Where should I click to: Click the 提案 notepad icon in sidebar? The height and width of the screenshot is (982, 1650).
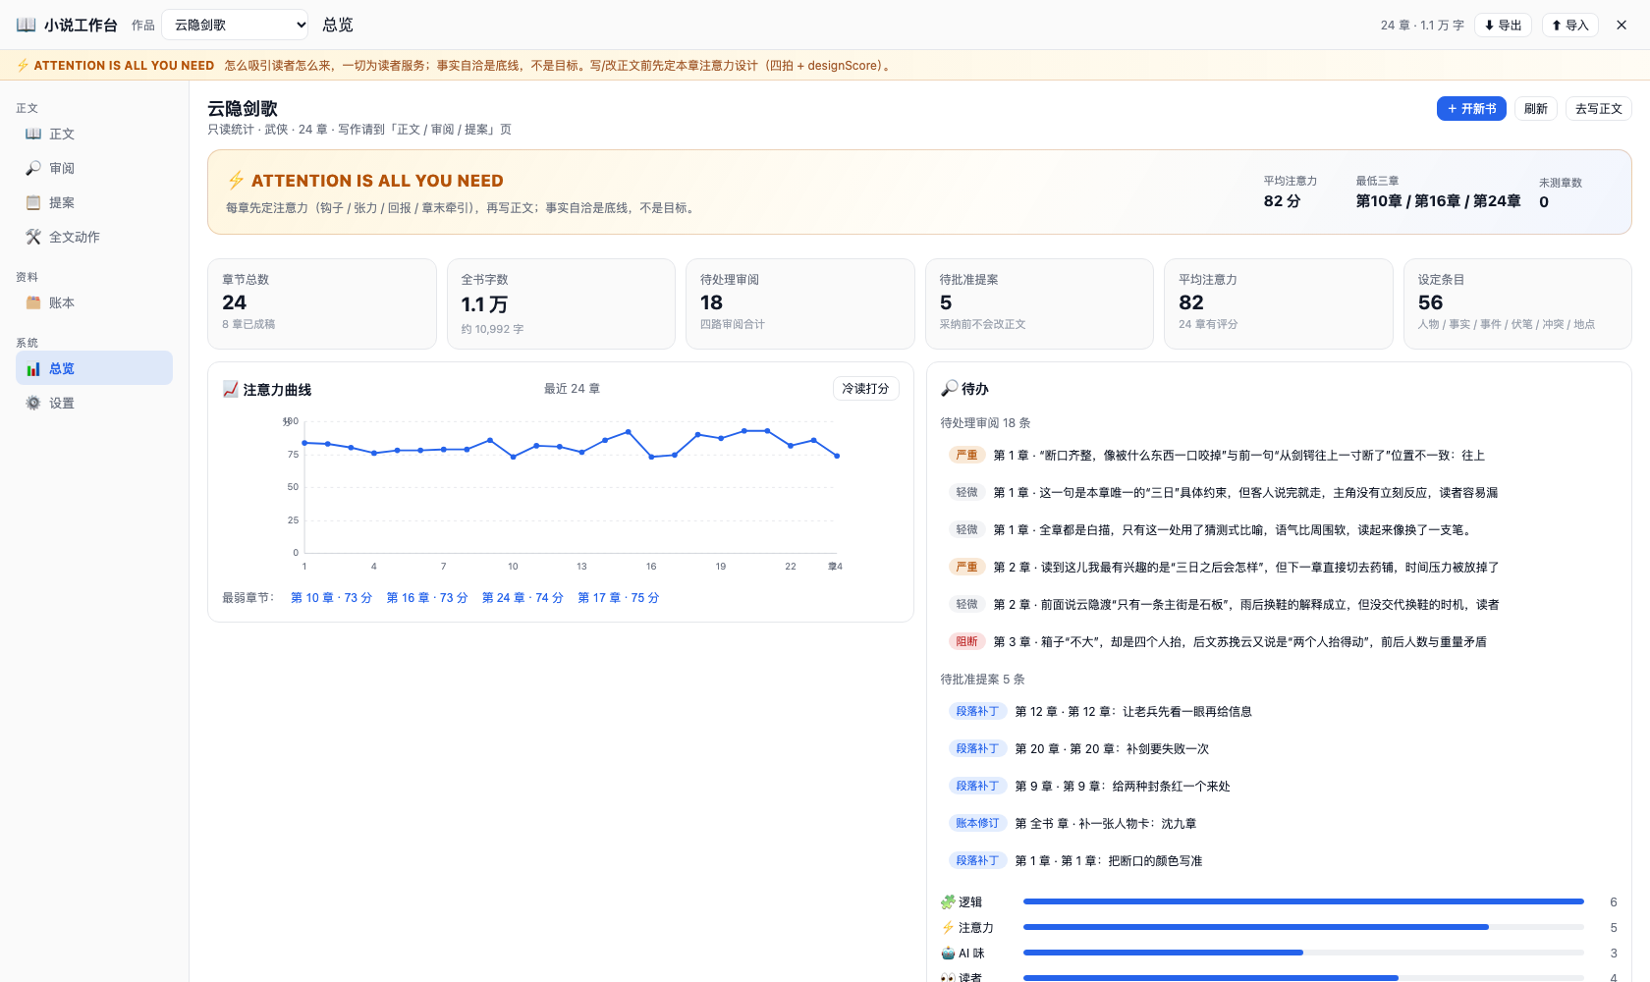click(33, 202)
